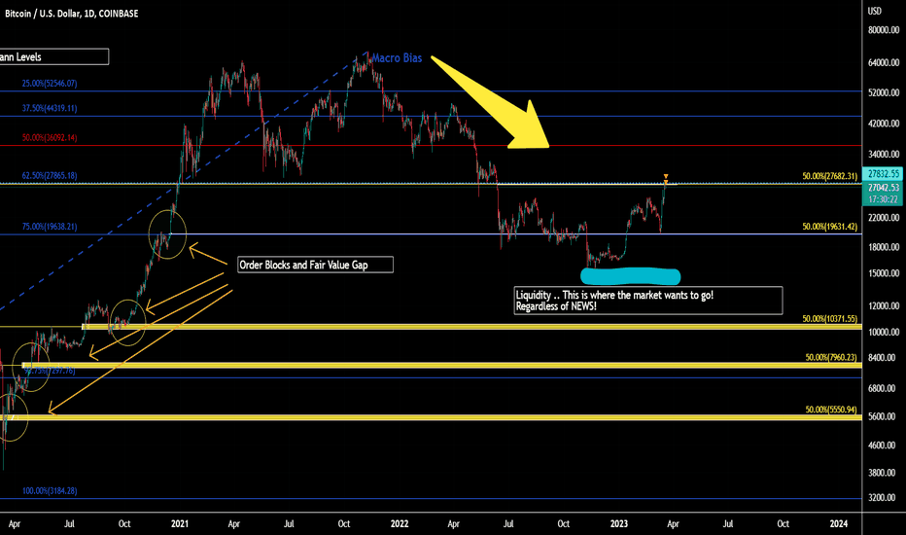
Task: Click 22000.00 on the price axis
Action: [884, 218]
